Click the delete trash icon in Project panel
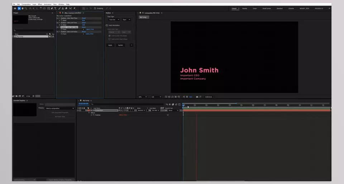The height and width of the screenshot is (184, 344). point(33,96)
